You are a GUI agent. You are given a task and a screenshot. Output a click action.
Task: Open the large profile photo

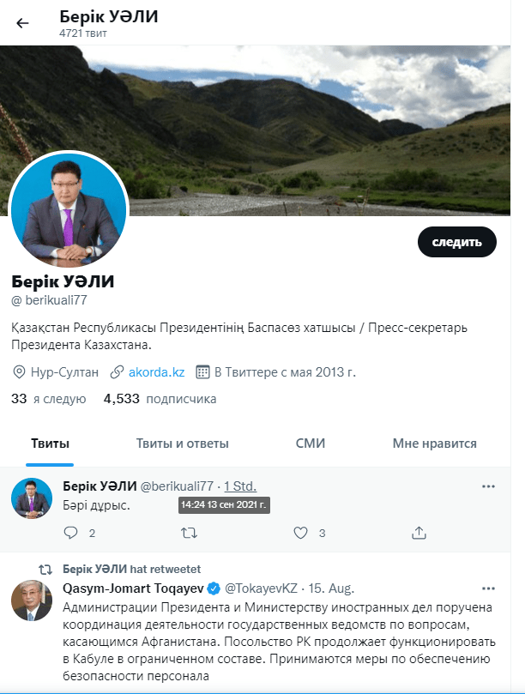[69, 209]
